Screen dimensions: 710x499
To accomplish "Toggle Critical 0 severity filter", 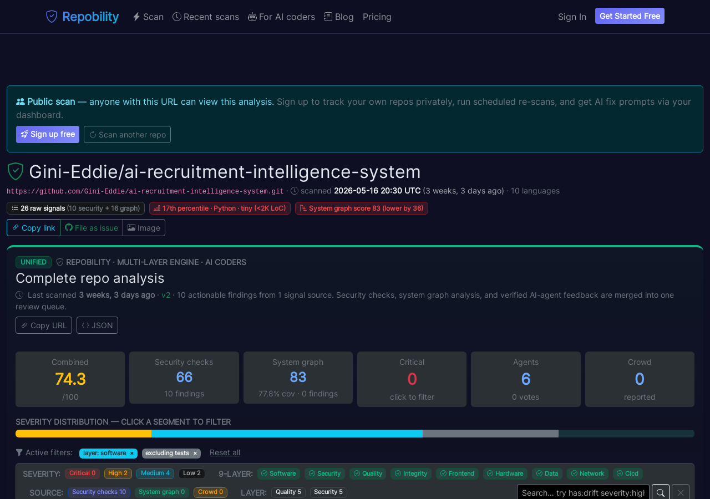I will click(82, 473).
